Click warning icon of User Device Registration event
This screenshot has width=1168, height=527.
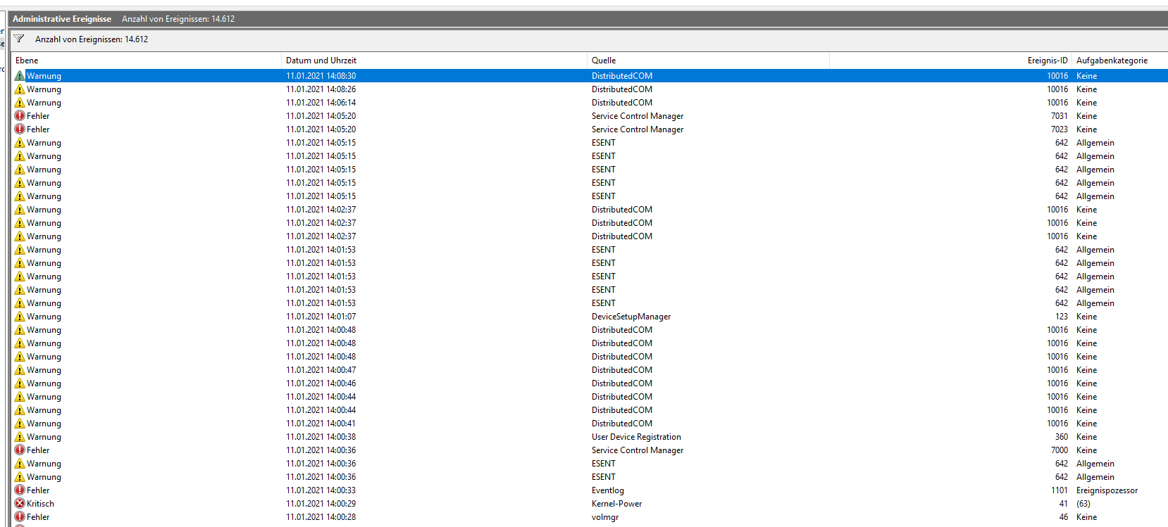click(20, 436)
